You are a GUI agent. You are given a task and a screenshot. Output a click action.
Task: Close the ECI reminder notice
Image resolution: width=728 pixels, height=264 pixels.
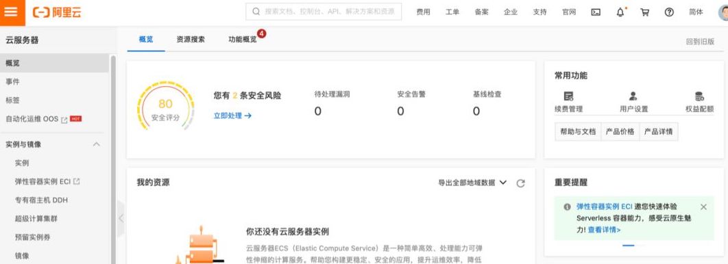[x=703, y=207]
